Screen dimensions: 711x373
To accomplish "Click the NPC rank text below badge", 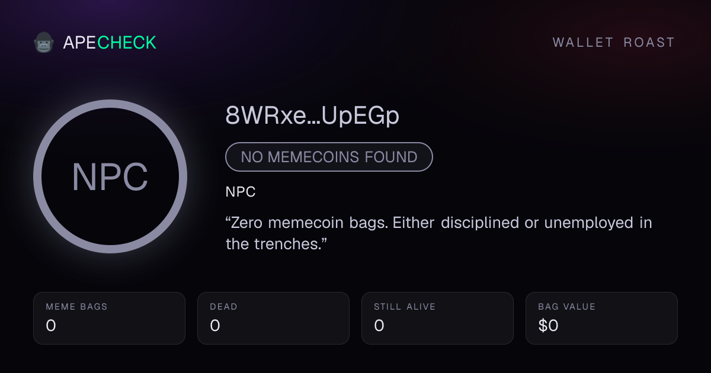I will pos(241,192).
